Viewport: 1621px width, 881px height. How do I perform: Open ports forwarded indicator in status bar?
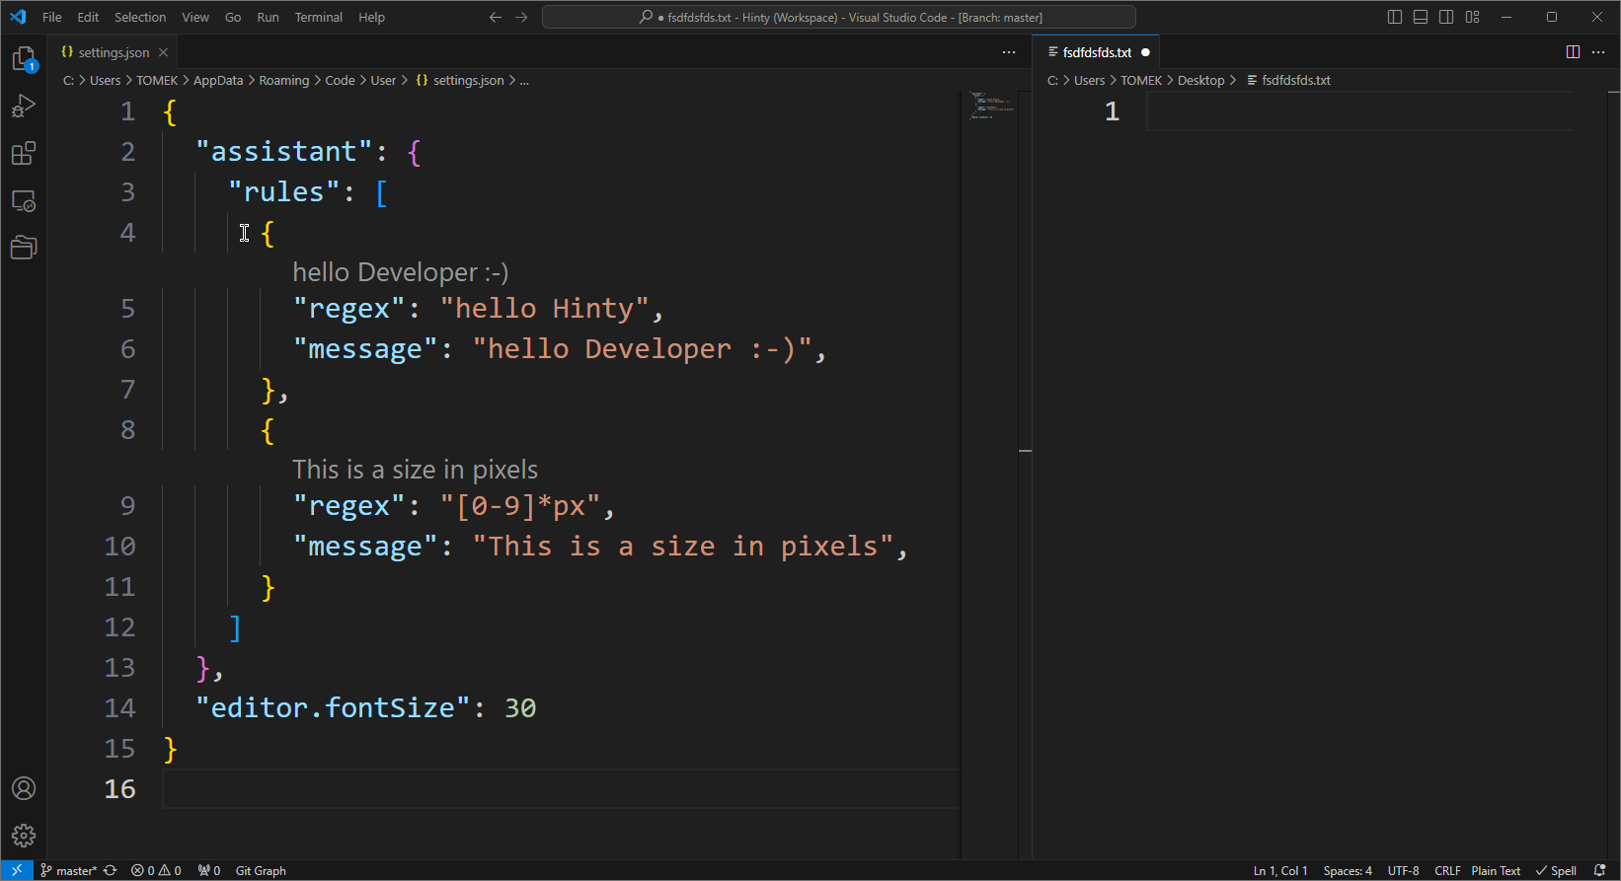click(x=208, y=870)
